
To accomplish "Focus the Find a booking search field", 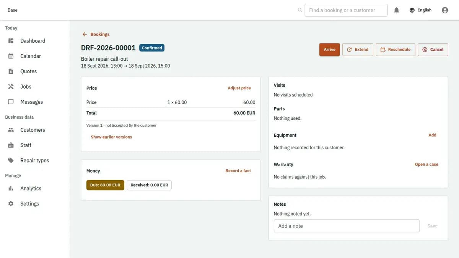I will pyautogui.click(x=346, y=10).
